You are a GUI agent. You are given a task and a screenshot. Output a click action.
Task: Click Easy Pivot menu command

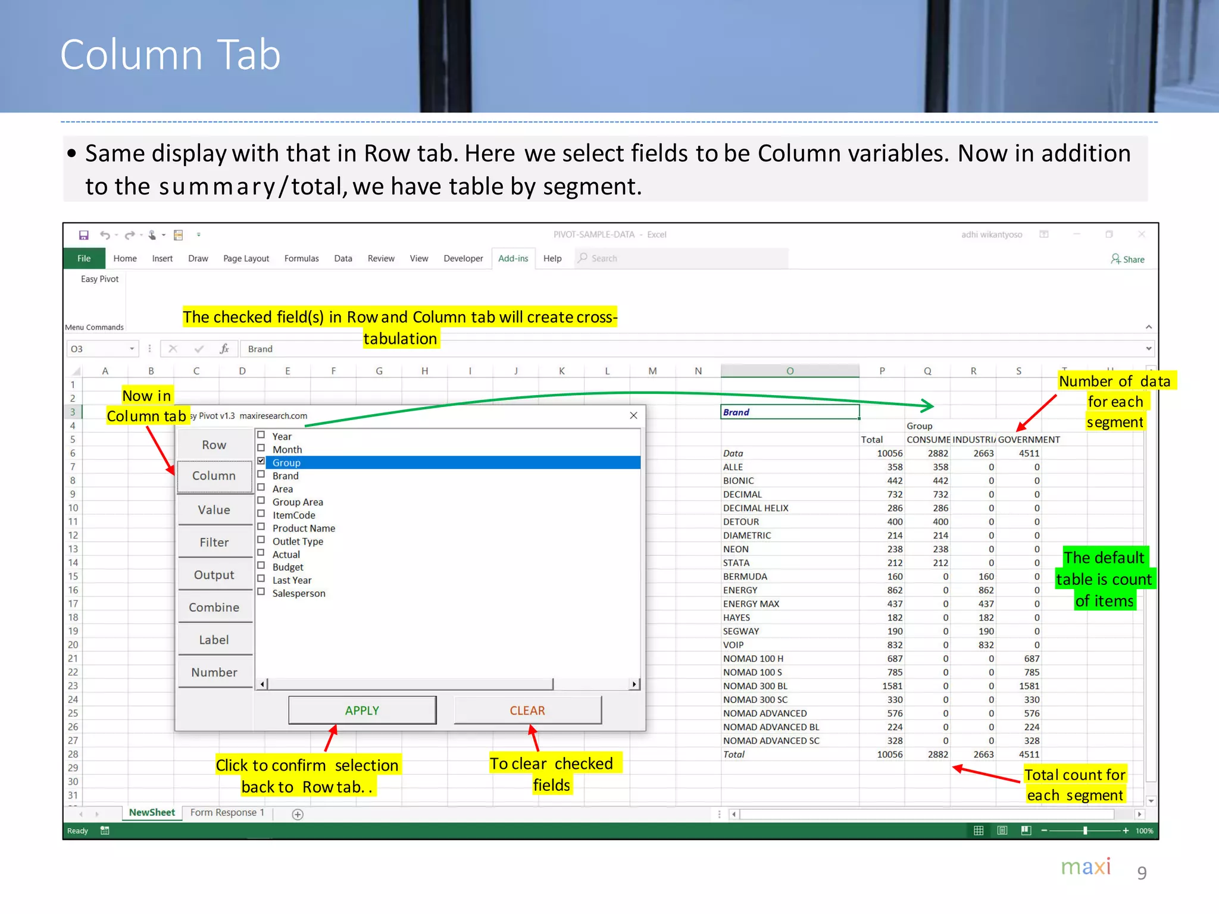99,279
